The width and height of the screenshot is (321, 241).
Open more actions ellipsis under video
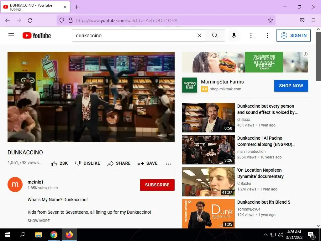(168, 164)
